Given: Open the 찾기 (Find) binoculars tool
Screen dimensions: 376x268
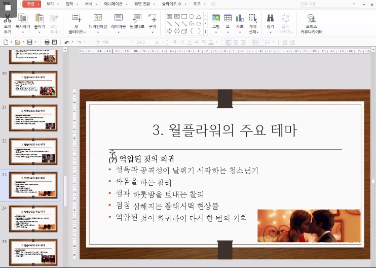Looking at the screenshot, I should point(270,18).
